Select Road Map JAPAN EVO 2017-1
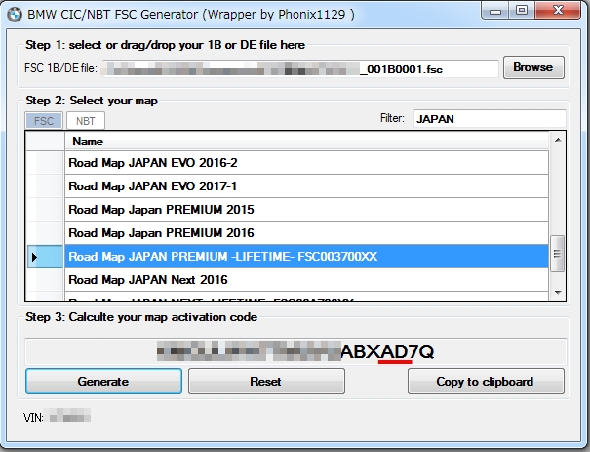 coord(306,186)
